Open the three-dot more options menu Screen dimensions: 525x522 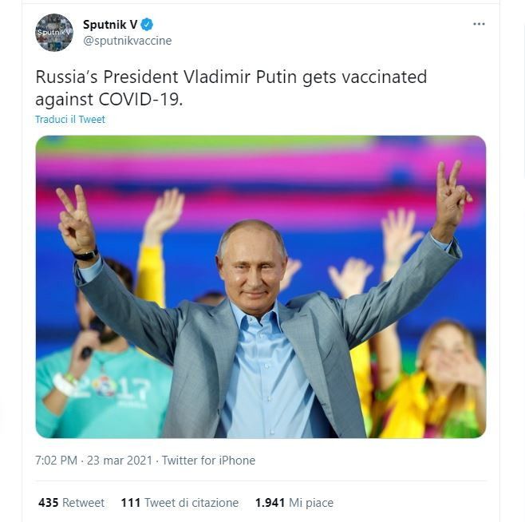479,24
